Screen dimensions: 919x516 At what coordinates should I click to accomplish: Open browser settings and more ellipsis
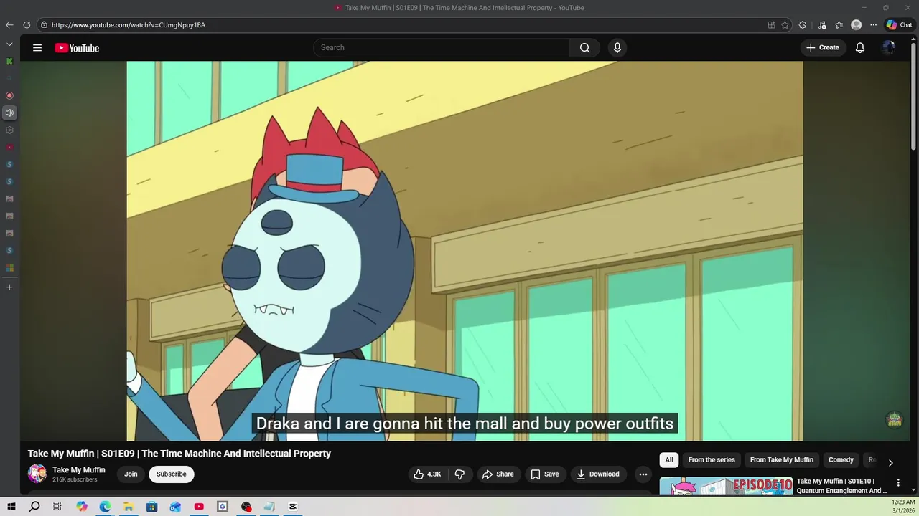point(873,24)
